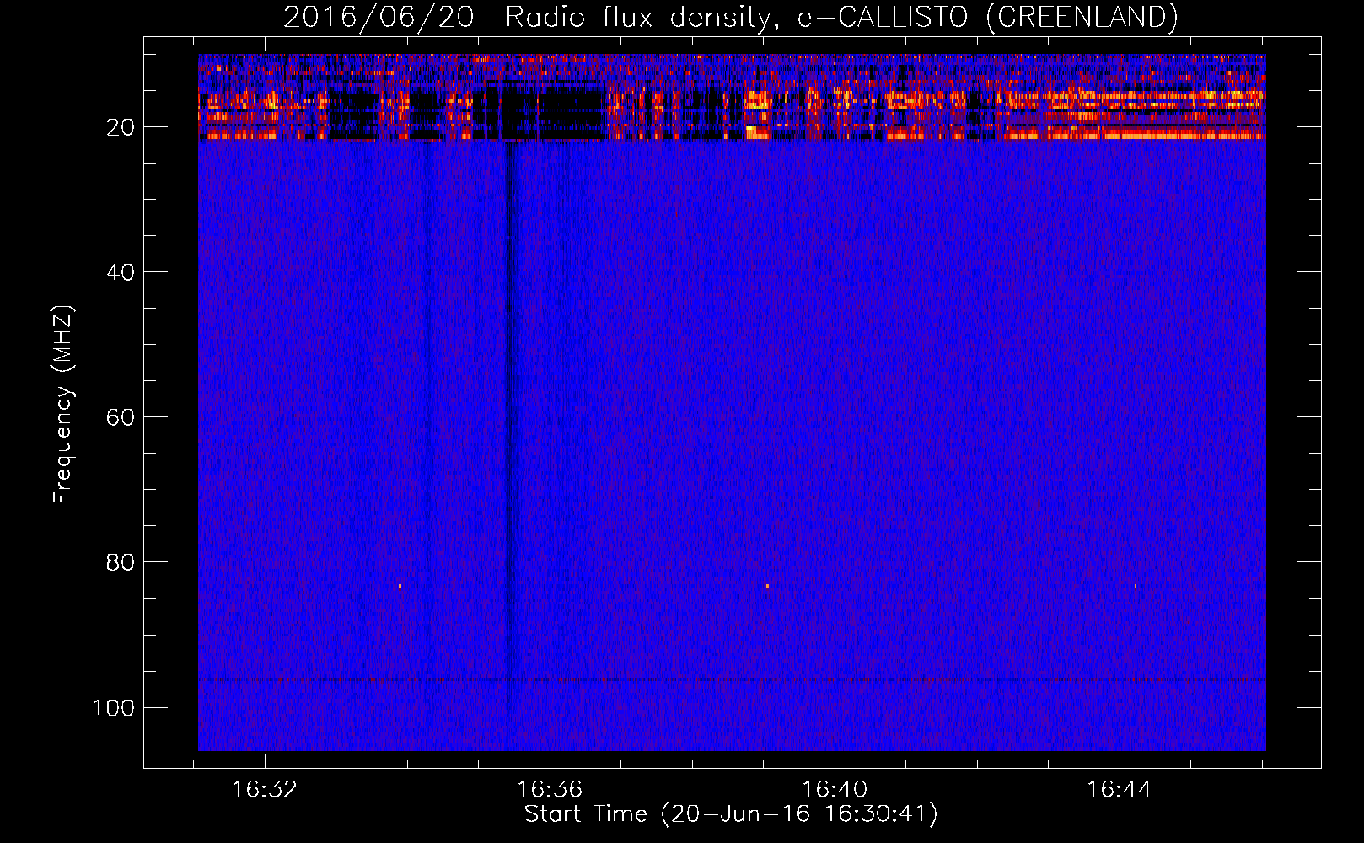Select the 60 frequency tick label
The height and width of the screenshot is (843, 1364).
(x=121, y=417)
